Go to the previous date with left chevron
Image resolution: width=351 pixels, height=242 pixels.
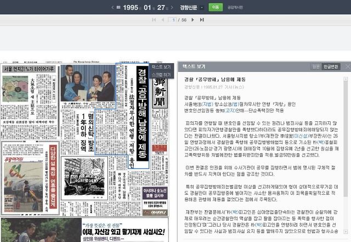(x=112, y=7)
